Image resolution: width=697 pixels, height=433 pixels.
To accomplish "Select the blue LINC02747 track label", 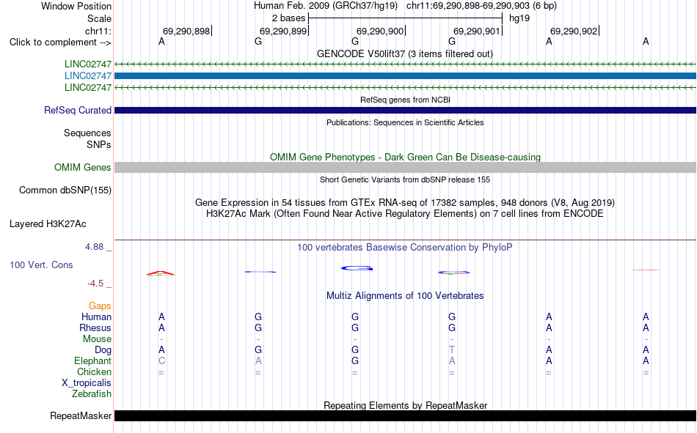I will point(87,76).
